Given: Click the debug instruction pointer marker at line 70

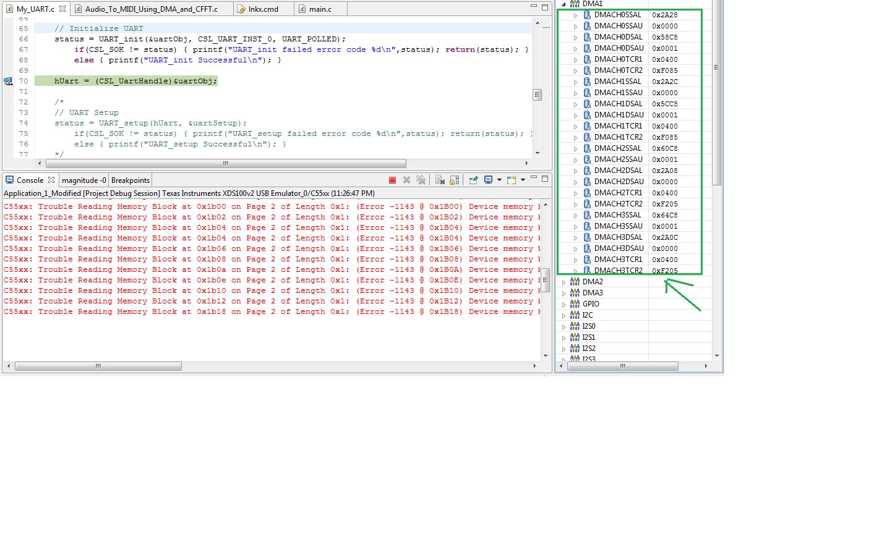Looking at the screenshot, I should tap(8, 81).
